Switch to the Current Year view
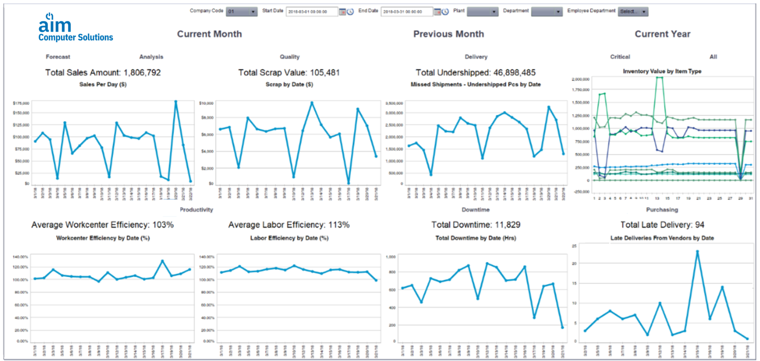 (662, 34)
